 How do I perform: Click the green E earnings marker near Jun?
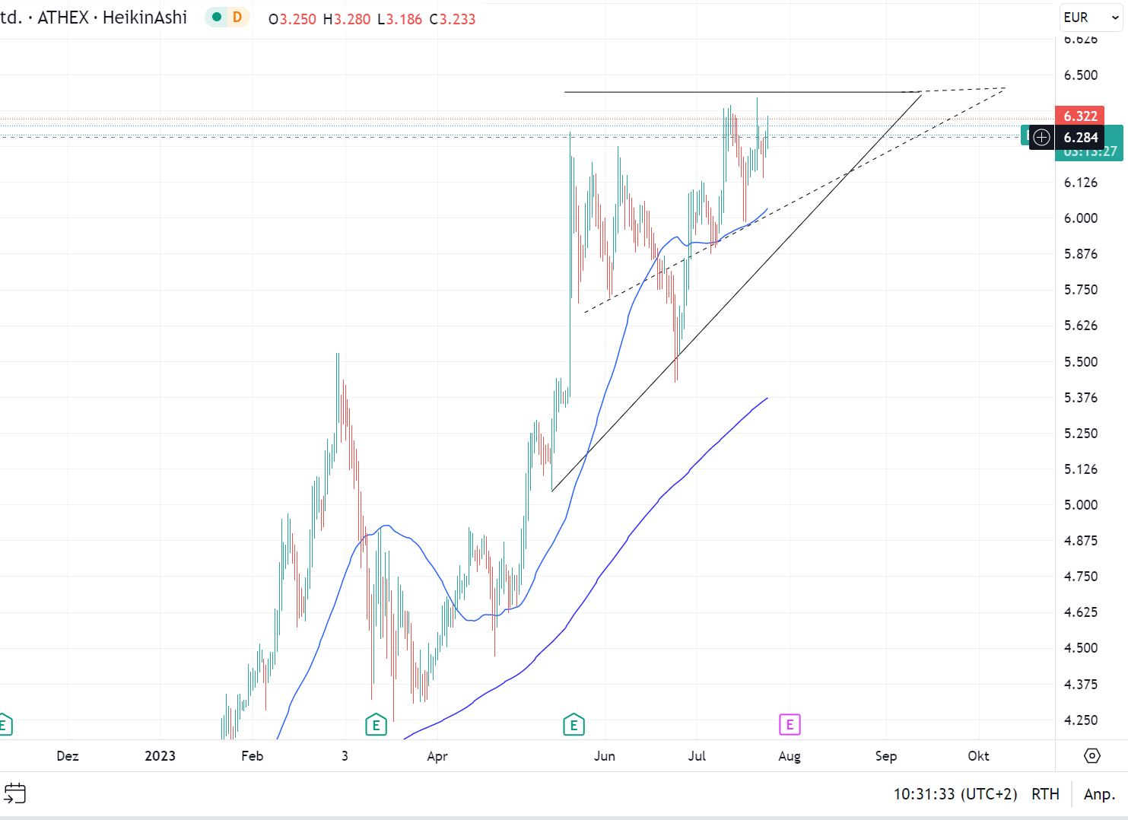tap(574, 725)
